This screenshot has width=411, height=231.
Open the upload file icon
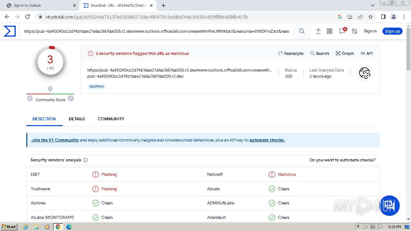coord(318,31)
